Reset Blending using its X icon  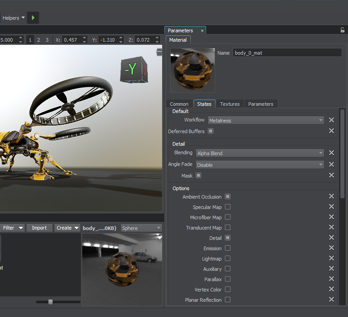pos(331,153)
